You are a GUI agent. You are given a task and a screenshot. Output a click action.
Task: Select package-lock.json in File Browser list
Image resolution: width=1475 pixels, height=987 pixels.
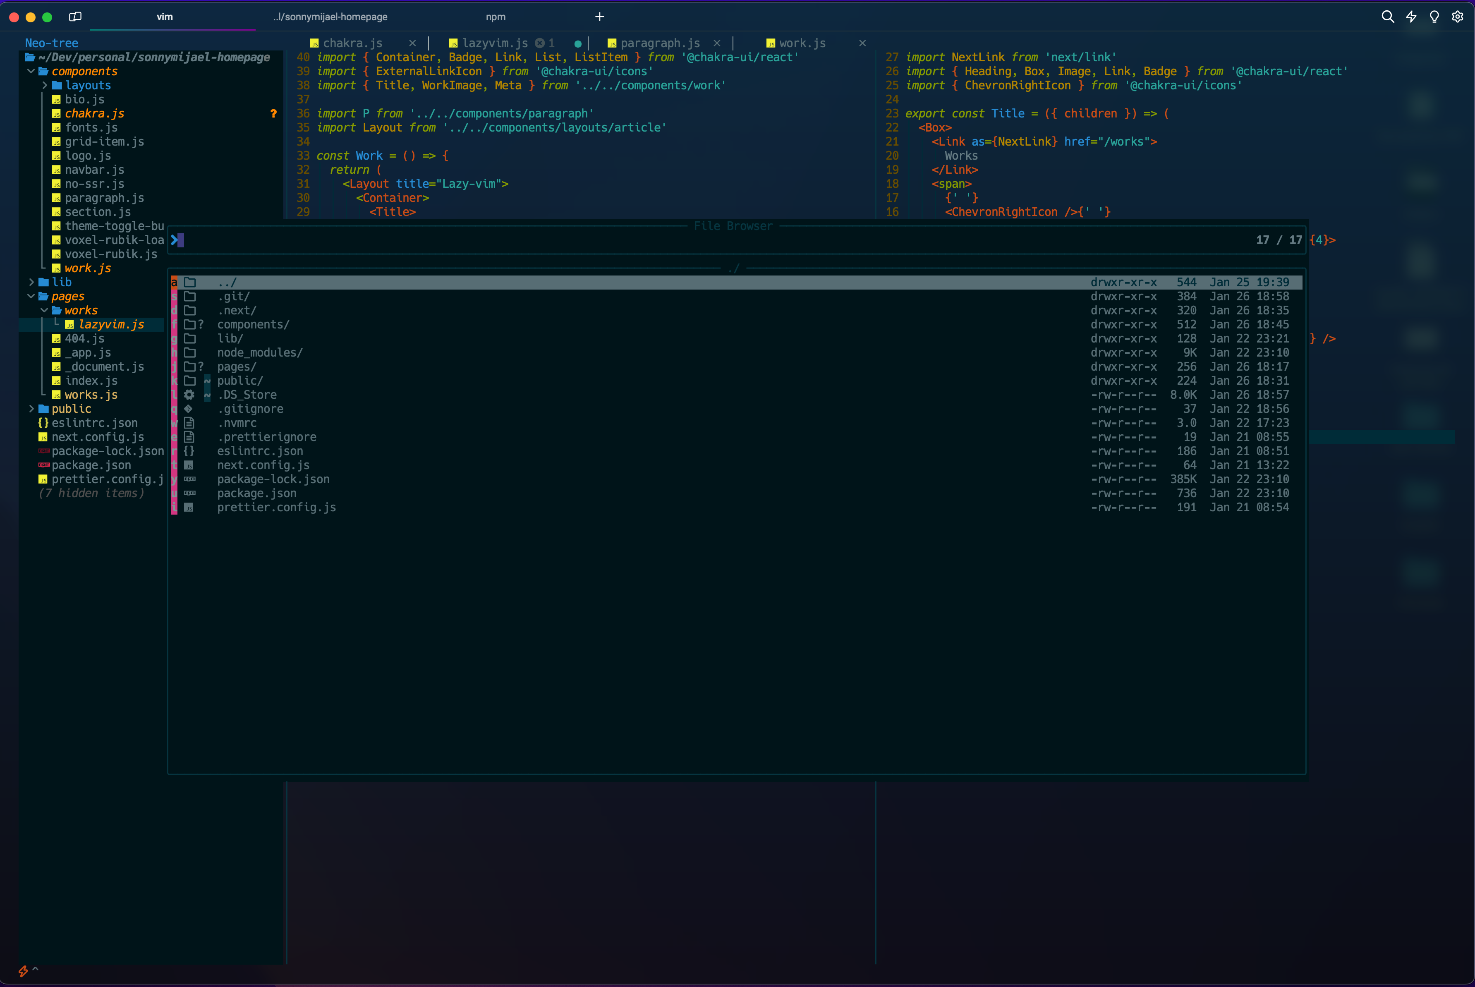pos(736,480)
